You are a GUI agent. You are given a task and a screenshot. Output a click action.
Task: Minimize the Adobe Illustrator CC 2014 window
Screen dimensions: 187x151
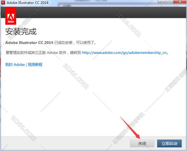coord(162,2)
